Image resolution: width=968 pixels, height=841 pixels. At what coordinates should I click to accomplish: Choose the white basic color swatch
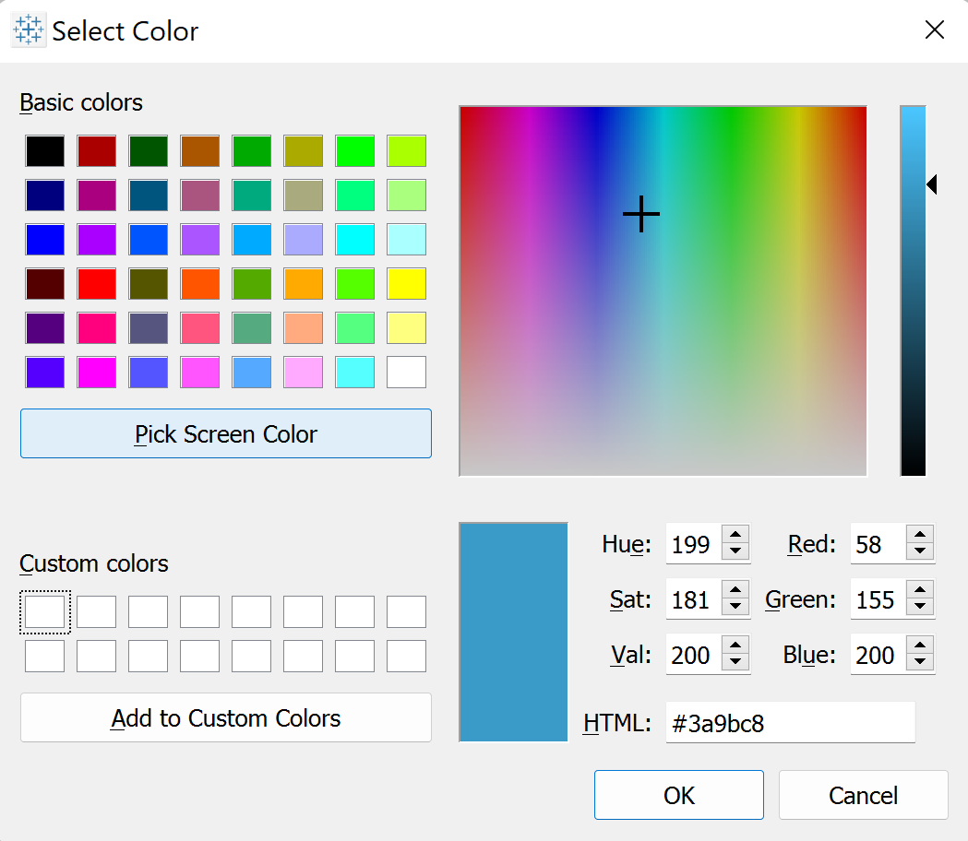click(x=407, y=373)
